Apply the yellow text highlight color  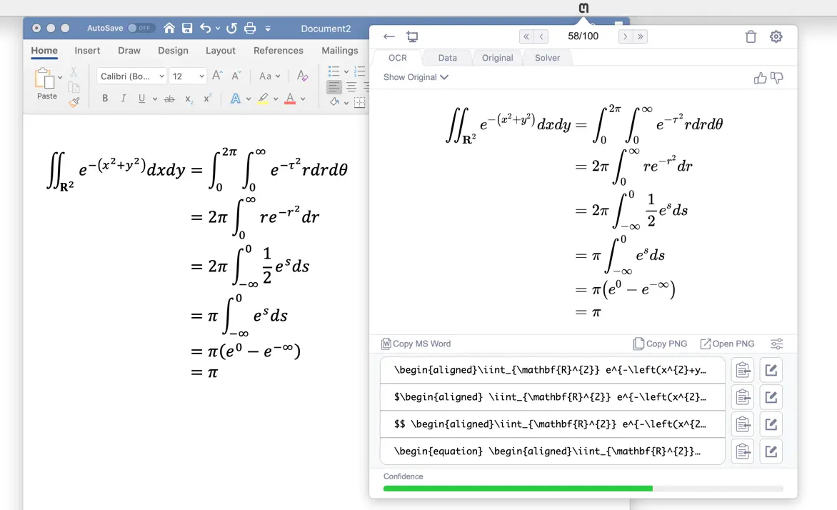pos(263,99)
